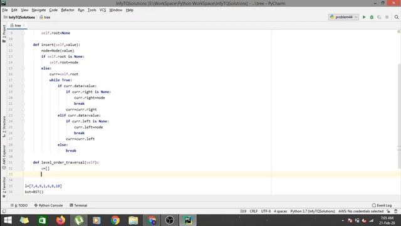Click the 33:9 line column indicator
Screen dimensions: 401x226
click(x=243, y=212)
